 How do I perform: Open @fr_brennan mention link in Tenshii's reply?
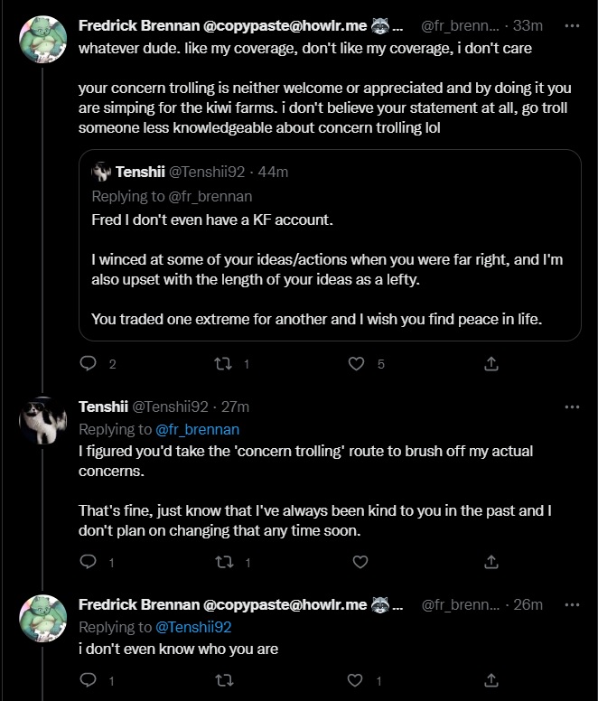[x=197, y=430]
